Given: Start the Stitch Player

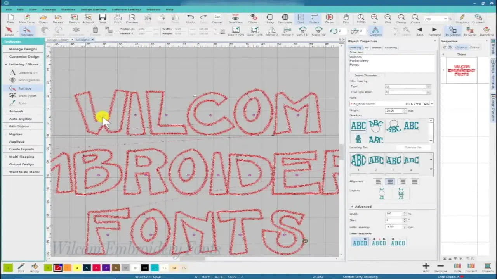Looking at the screenshot, I should click(329, 17).
